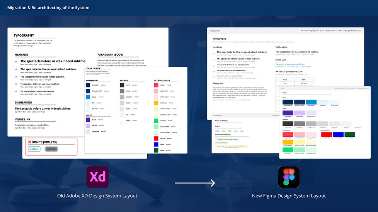Select the Error Tint pink swatch in XD palette

[x=156, y=91]
